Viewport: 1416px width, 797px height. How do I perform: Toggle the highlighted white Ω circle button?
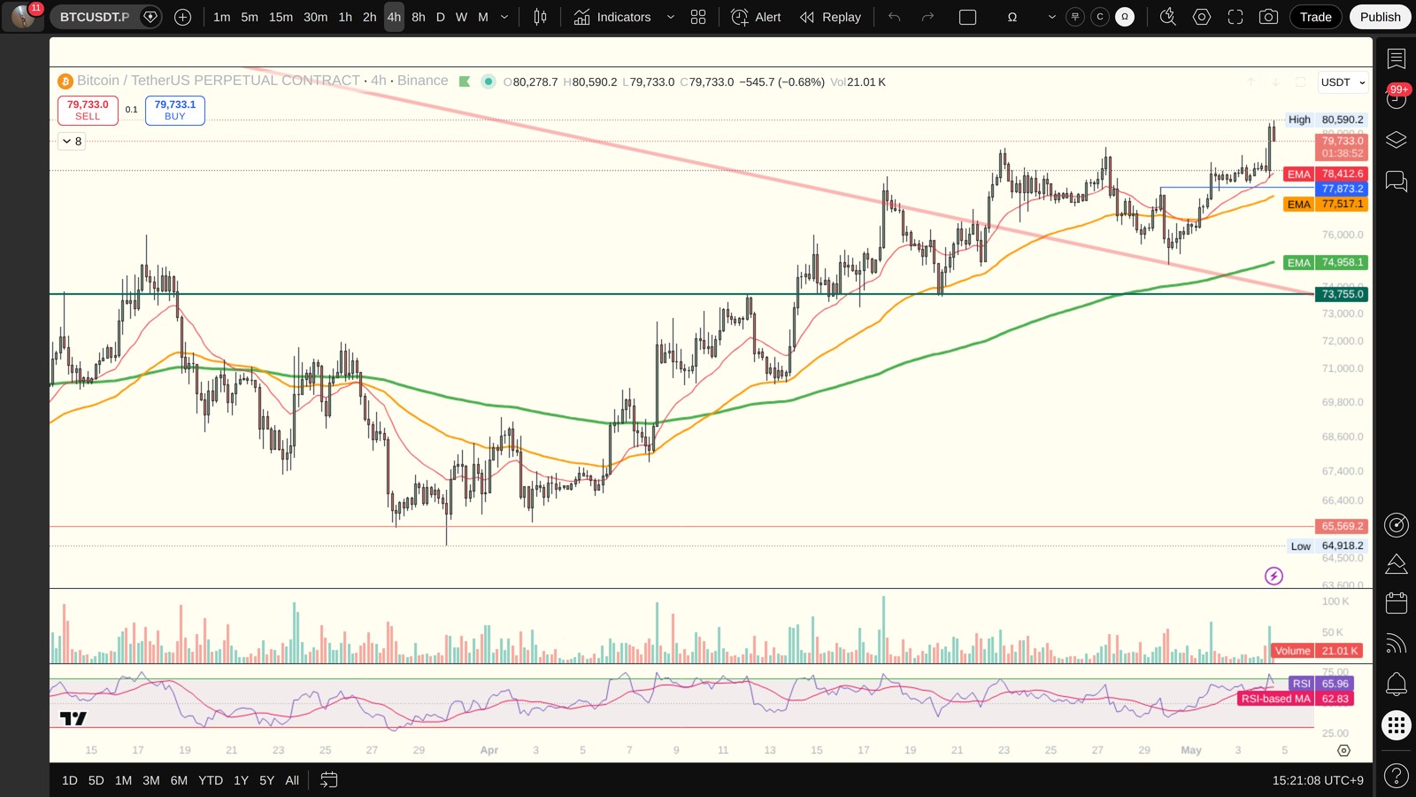tap(1125, 17)
